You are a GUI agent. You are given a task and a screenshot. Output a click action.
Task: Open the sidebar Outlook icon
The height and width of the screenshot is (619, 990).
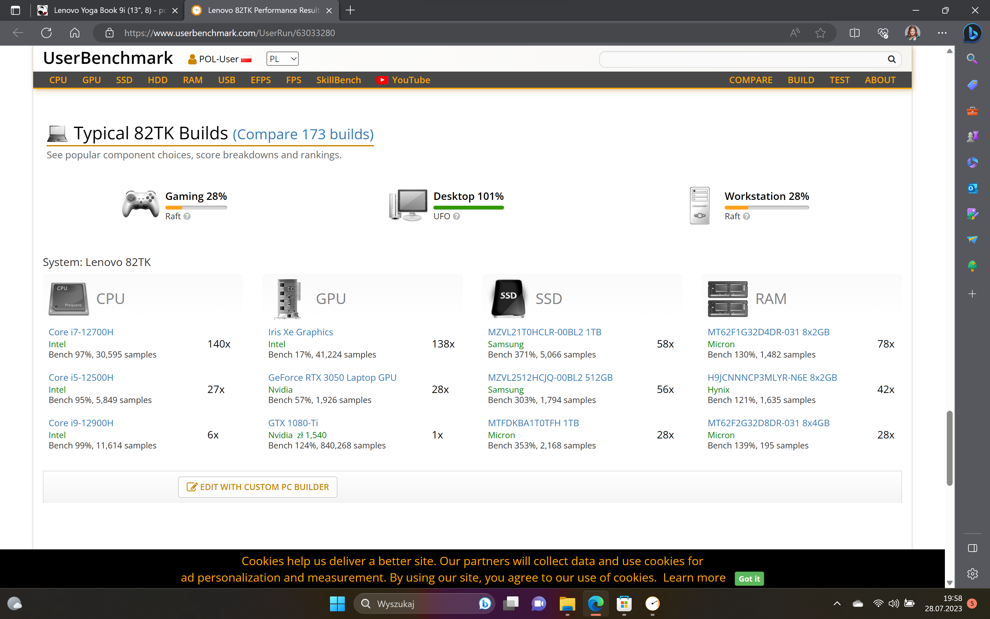pos(972,188)
